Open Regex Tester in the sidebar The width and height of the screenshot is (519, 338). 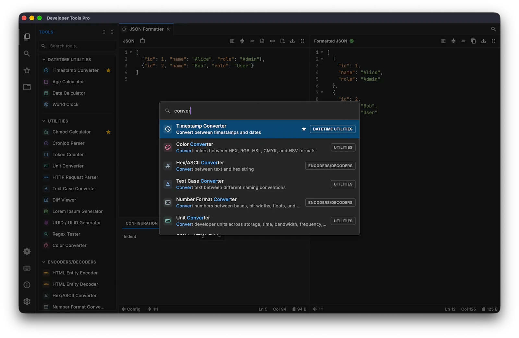pos(77,234)
